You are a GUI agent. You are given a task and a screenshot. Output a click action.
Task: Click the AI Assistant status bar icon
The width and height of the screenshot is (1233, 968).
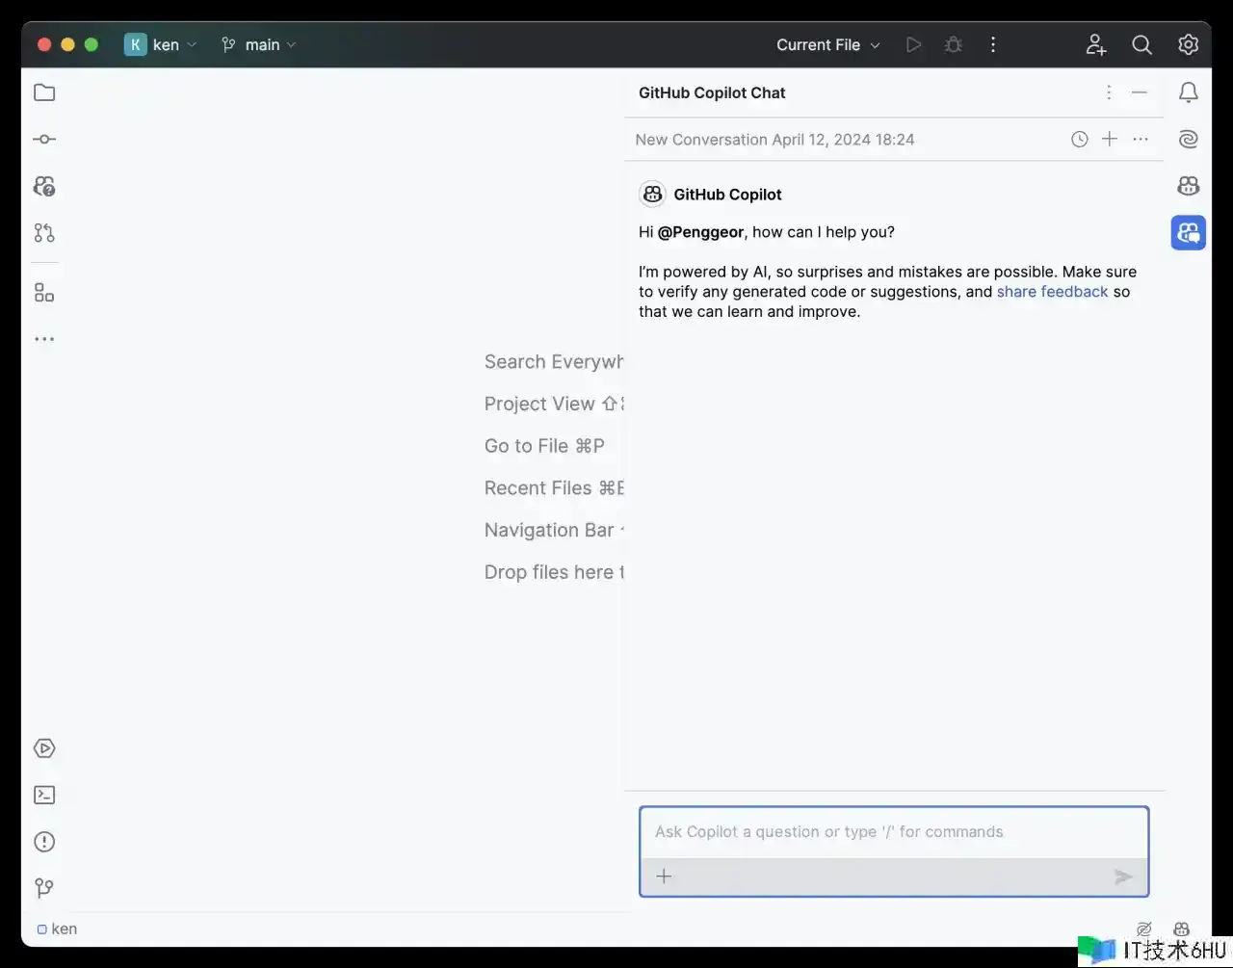coord(1144,929)
